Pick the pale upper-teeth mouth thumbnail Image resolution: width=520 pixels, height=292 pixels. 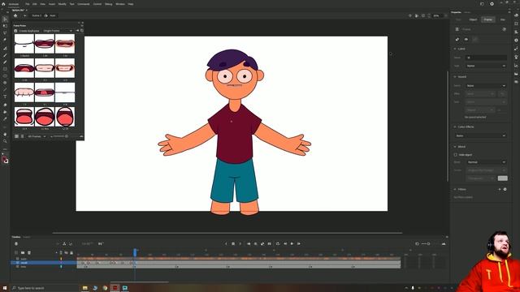tap(24, 92)
